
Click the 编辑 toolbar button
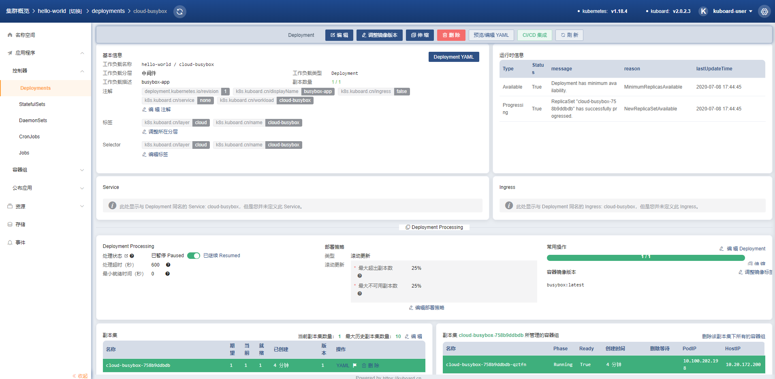[339, 35]
